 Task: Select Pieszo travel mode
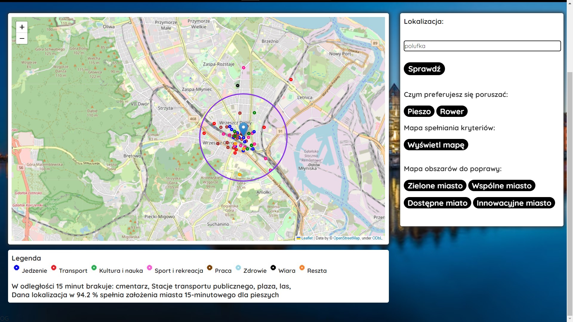click(x=419, y=112)
